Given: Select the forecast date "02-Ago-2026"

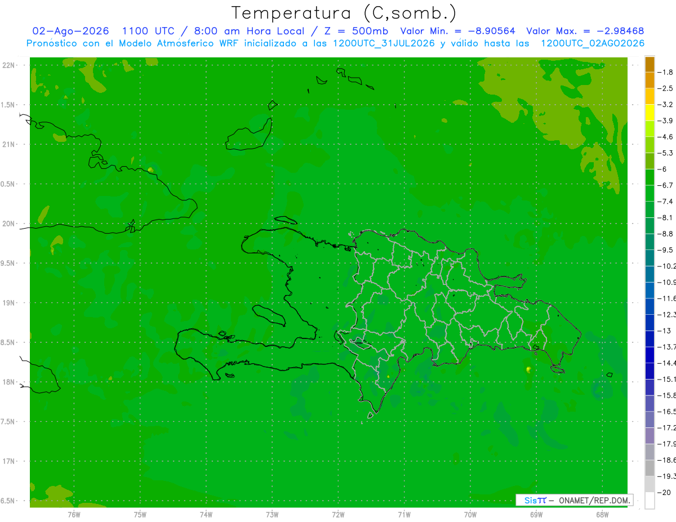Looking at the screenshot, I should [70, 31].
